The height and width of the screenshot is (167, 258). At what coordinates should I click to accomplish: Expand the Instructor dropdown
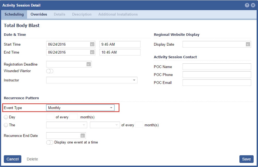coord(134,80)
